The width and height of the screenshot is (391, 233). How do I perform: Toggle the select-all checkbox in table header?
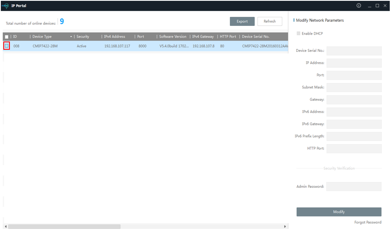coord(7,37)
